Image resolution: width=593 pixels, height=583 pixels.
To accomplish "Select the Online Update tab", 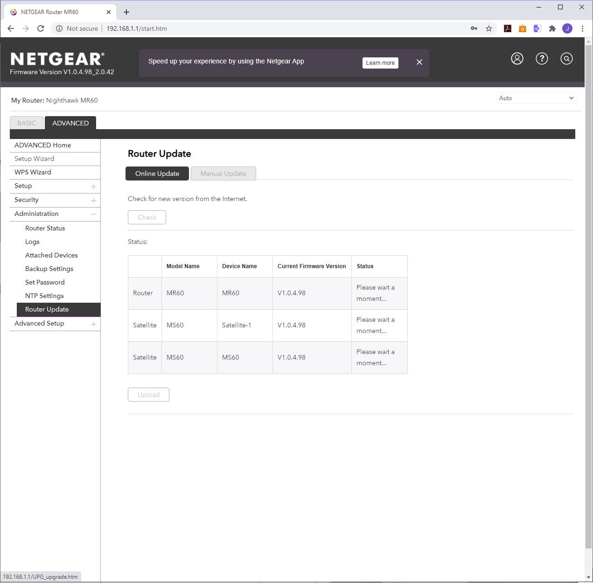I will (x=157, y=174).
